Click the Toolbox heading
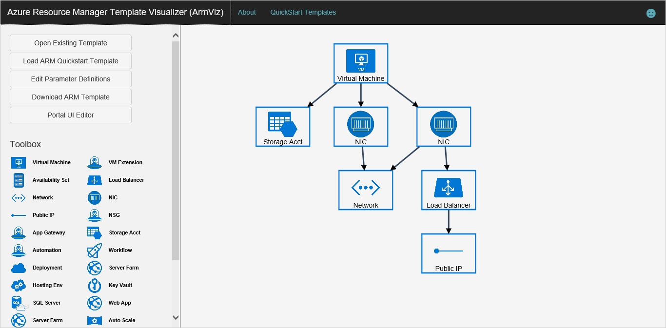The width and height of the screenshot is (666, 328). (25, 144)
